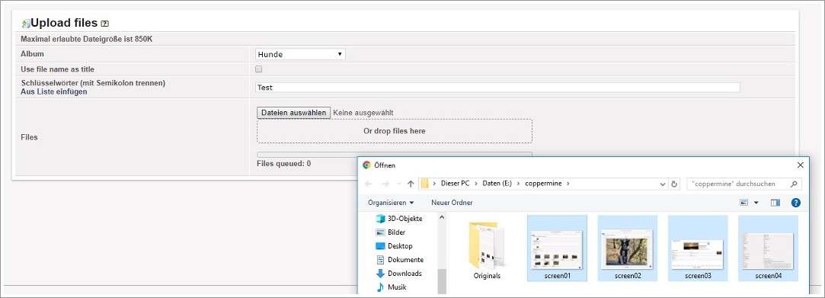Select Desktop in the navigation pane

tap(394, 246)
